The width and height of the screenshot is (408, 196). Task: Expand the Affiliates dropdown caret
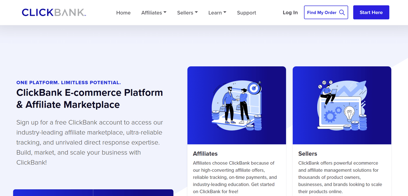165,12
